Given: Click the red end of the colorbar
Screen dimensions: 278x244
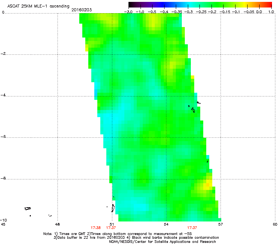Looking at the screenshot, I should coord(269,5).
